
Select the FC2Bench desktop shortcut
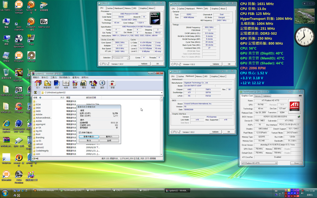tap(31, 24)
